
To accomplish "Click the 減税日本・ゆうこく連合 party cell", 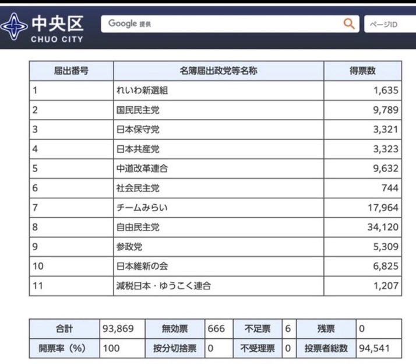I will pos(163,286).
